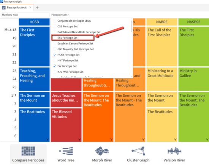Image resolution: width=209 pixels, height=166 pixels.
Task: Expand HCSB column bottom chevron
Action: point(47,139)
